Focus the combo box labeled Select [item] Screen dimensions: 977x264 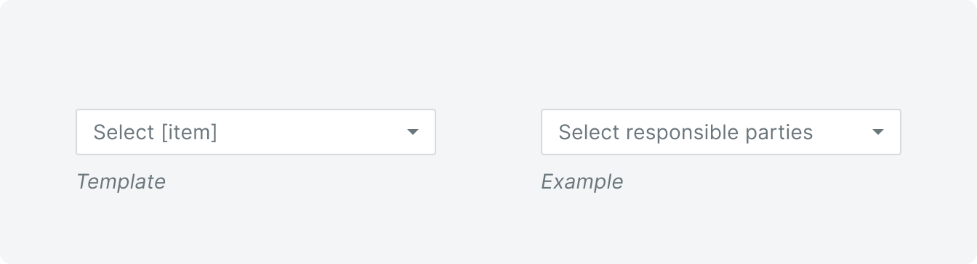click(x=256, y=132)
